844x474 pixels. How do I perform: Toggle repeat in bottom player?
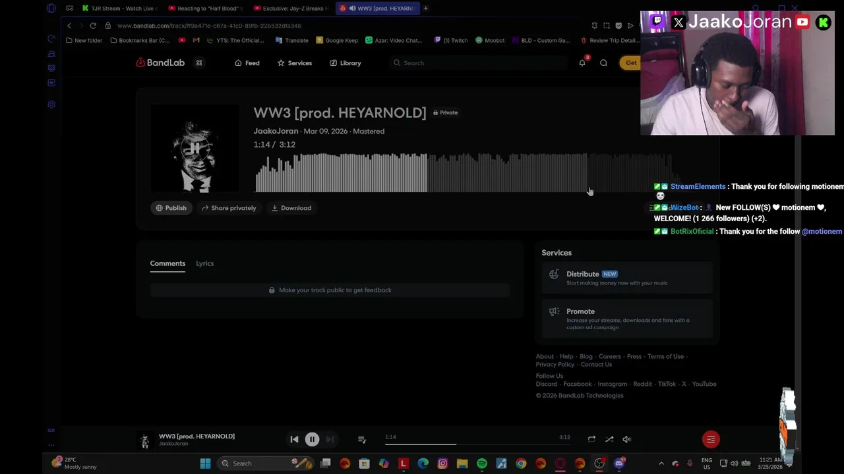coord(591,439)
